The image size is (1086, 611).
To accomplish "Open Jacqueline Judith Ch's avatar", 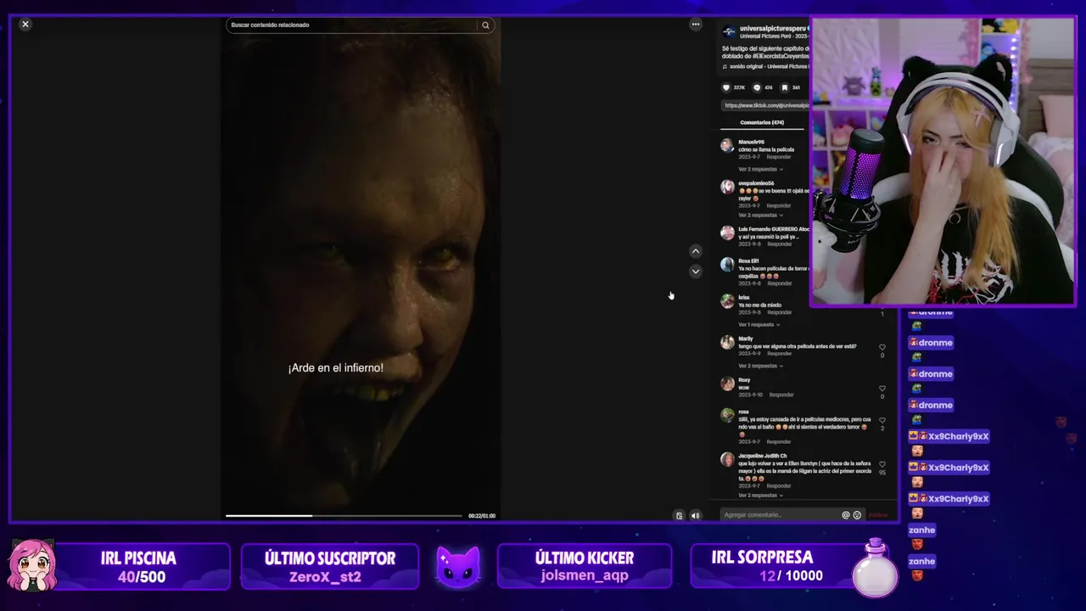I will pos(727,460).
